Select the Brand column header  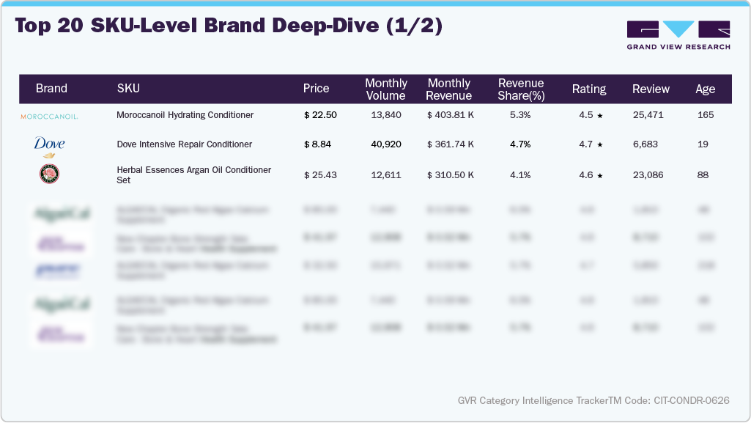click(51, 89)
